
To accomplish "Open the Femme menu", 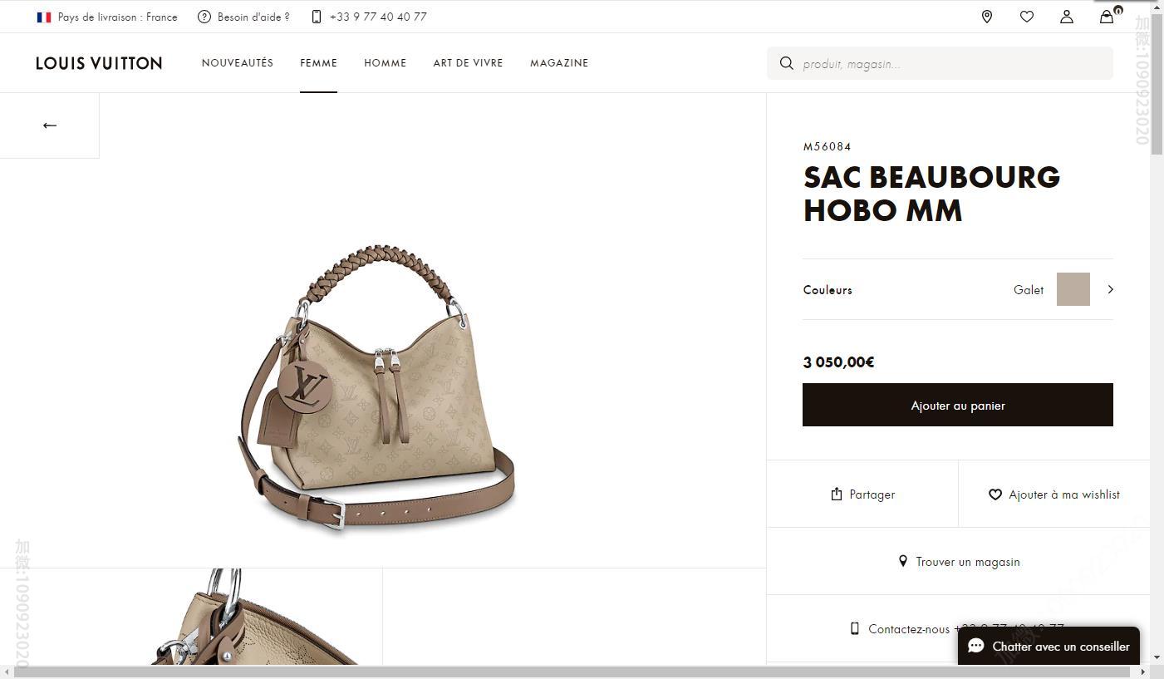I will click(x=318, y=63).
